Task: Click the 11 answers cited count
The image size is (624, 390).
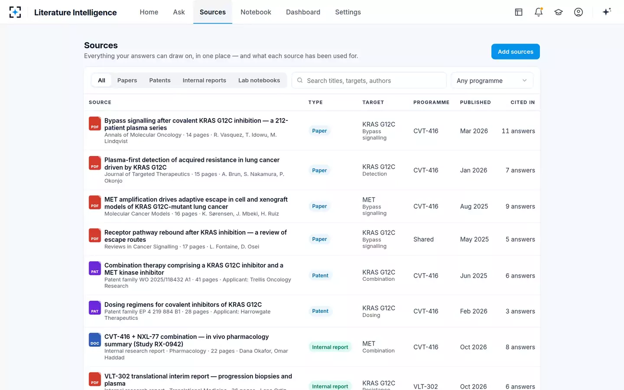Action: click(x=518, y=131)
